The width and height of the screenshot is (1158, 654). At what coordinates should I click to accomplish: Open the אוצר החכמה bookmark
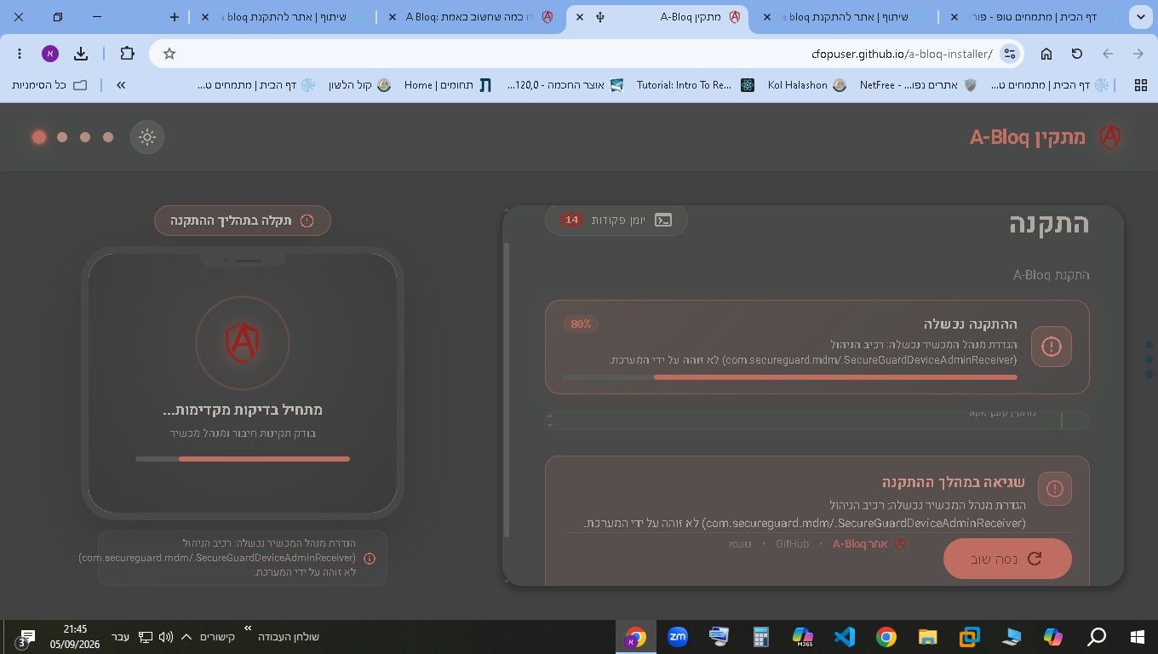coord(565,84)
